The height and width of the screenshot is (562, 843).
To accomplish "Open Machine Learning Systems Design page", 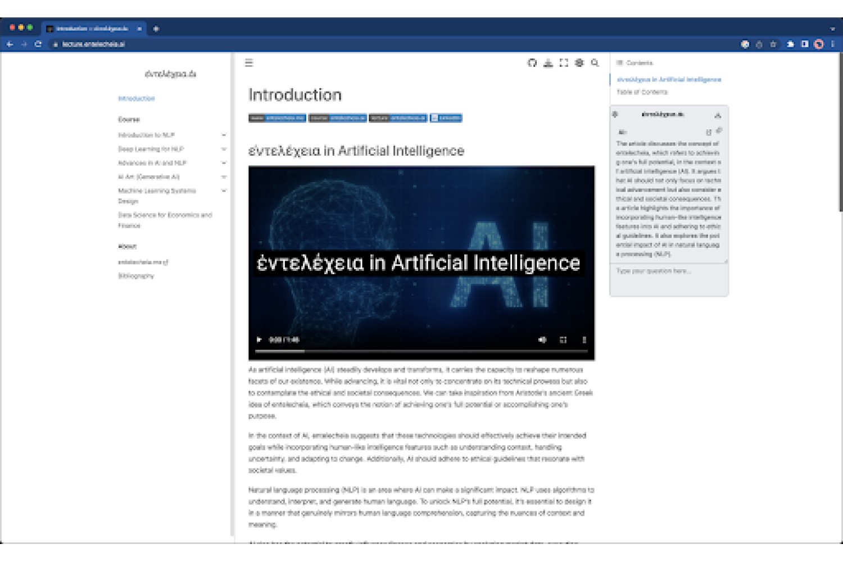I will [x=157, y=196].
